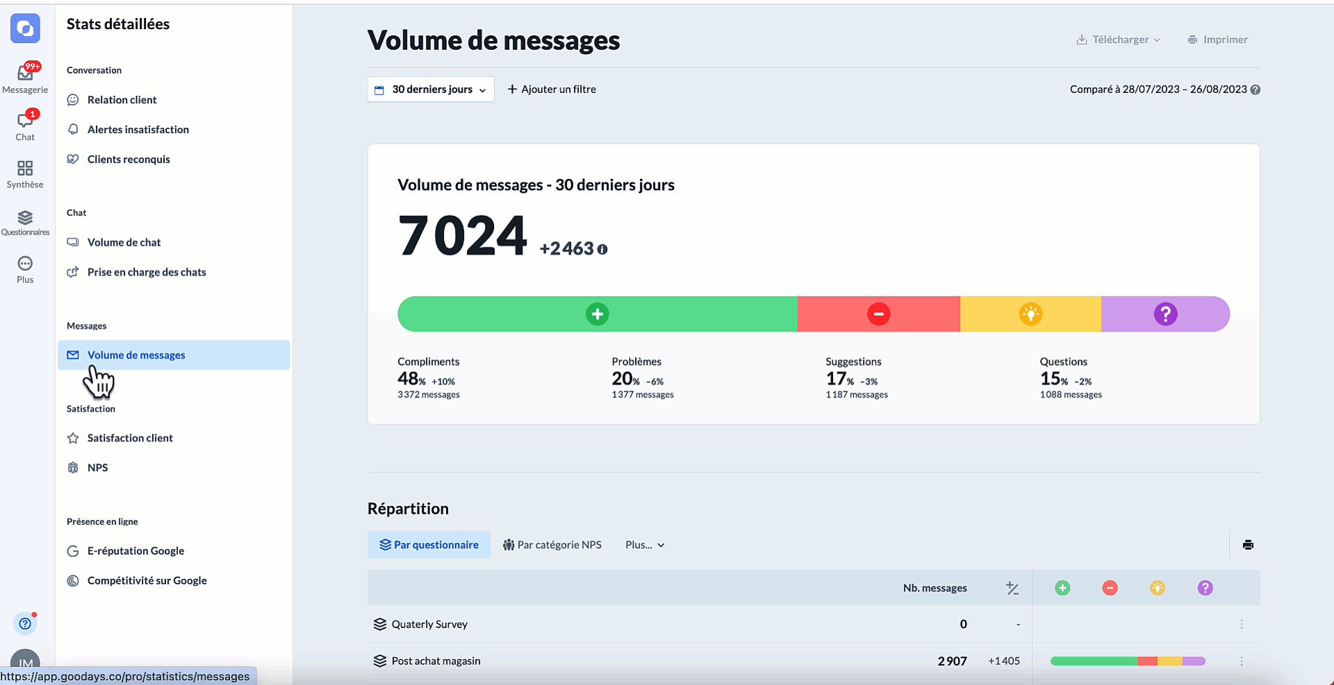
Task: Click the print icon in Répartition
Action: (x=1248, y=545)
